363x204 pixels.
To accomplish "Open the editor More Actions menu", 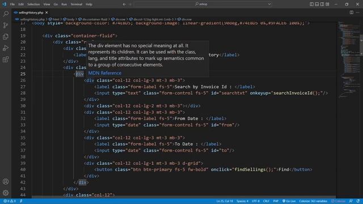I will point(358,12).
